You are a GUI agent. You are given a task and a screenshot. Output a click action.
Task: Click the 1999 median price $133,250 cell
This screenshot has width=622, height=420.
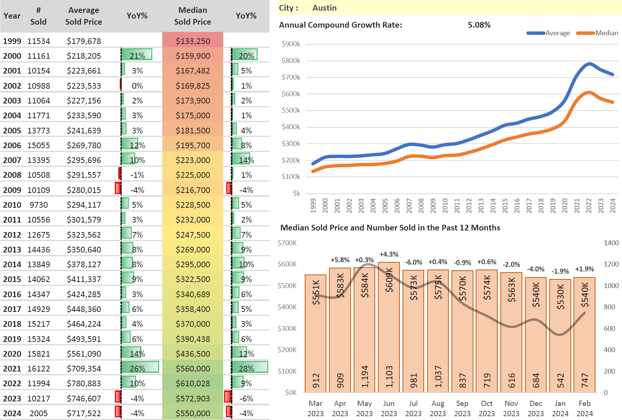(193, 41)
